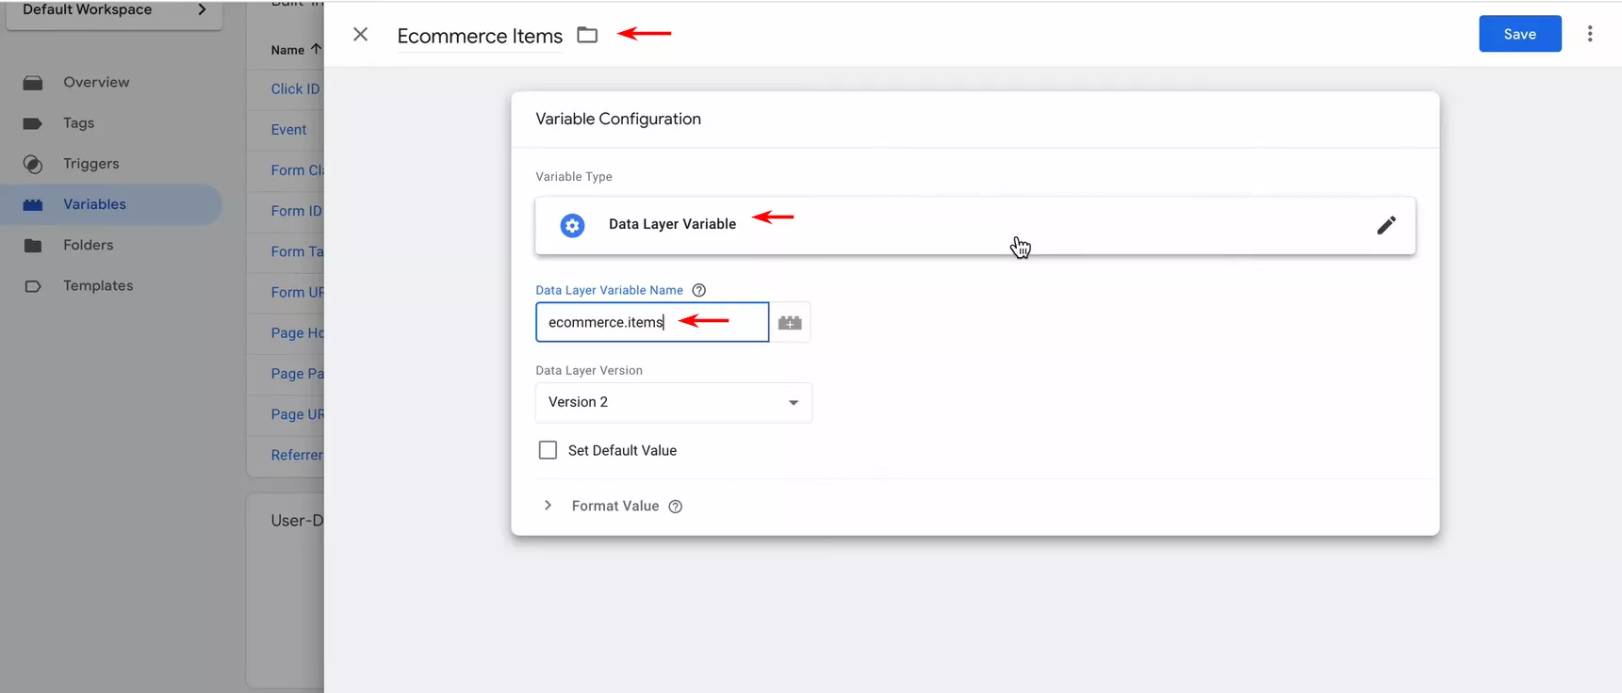Viewport: 1622px width, 693px height.
Task: Open the Click ID variable
Action: click(x=296, y=89)
